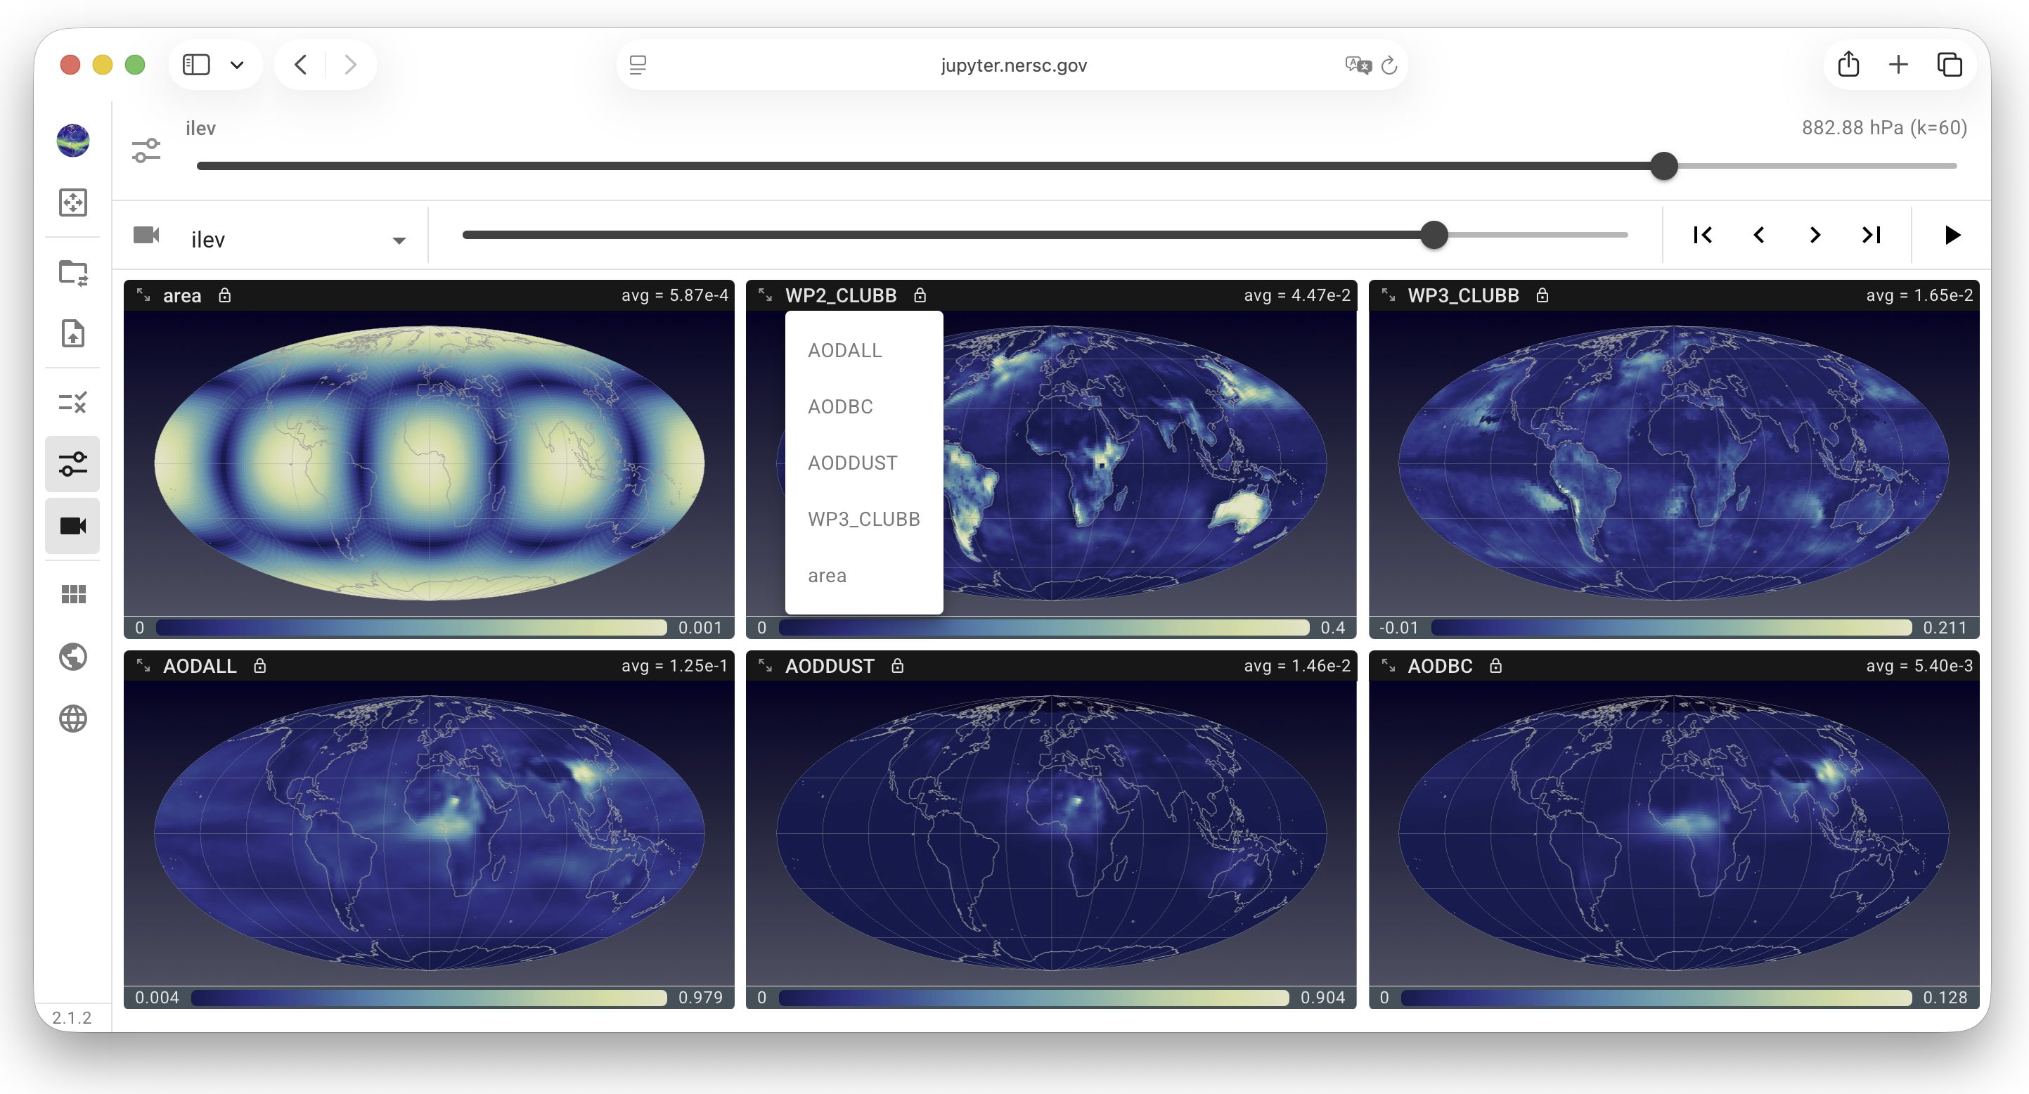The width and height of the screenshot is (2029, 1094).
Task: Toggle the animation camera panel in sidebar
Action: coord(72,525)
